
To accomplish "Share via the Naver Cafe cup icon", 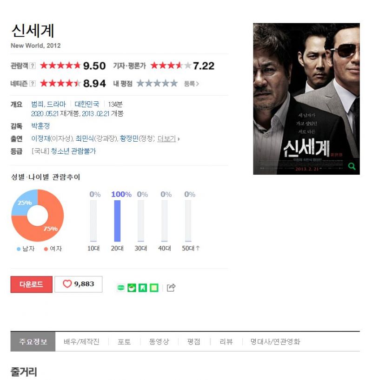I will [x=132, y=288].
